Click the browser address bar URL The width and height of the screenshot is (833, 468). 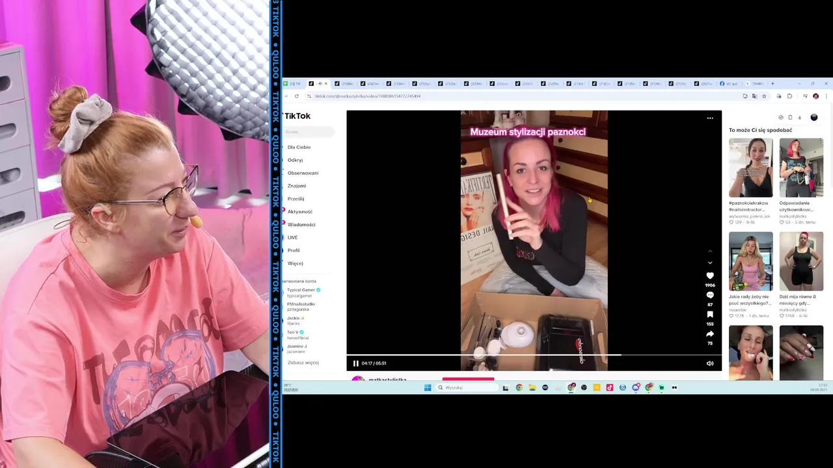point(368,96)
